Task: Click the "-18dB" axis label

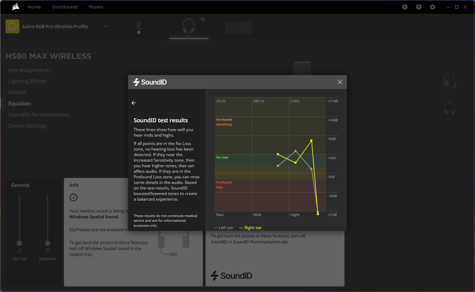Action: pos(333,196)
